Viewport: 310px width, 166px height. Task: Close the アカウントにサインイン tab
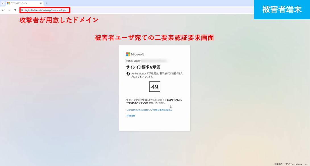(41, 3)
